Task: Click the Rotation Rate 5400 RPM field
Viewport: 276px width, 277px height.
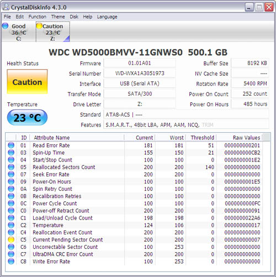Action: pos(250,83)
